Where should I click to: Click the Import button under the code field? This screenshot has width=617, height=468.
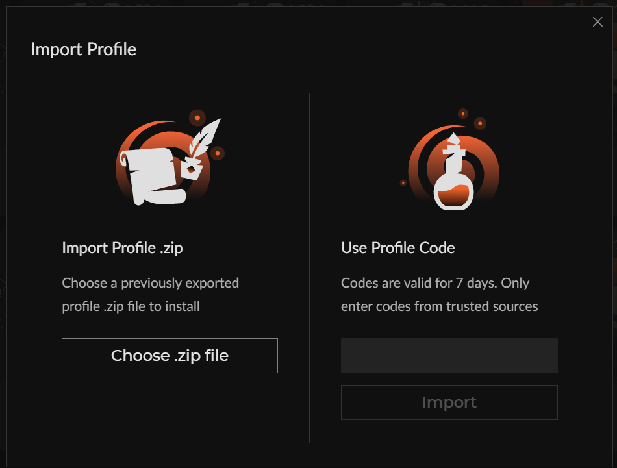449,402
